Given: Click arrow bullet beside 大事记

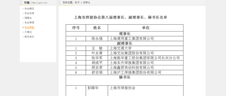Looking at the screenshot, I should click(23, 32).
